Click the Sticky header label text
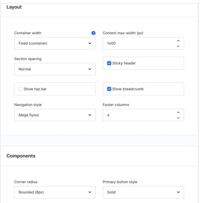The width and height of the screenshot is (200, 203). pos(124,63)
